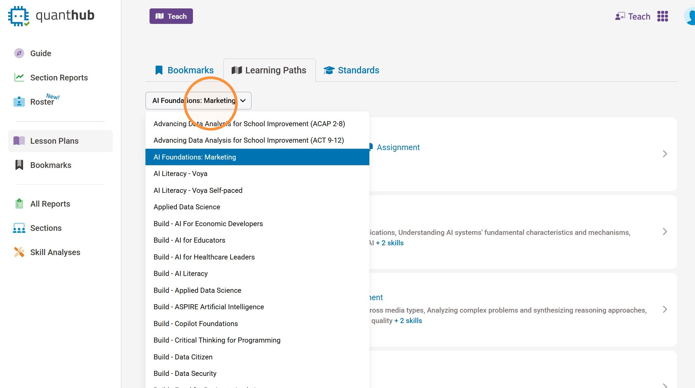Viewport: 695px width, 388px height.
Task: Select Build - AI For Economic Developers
Action: 257,223
